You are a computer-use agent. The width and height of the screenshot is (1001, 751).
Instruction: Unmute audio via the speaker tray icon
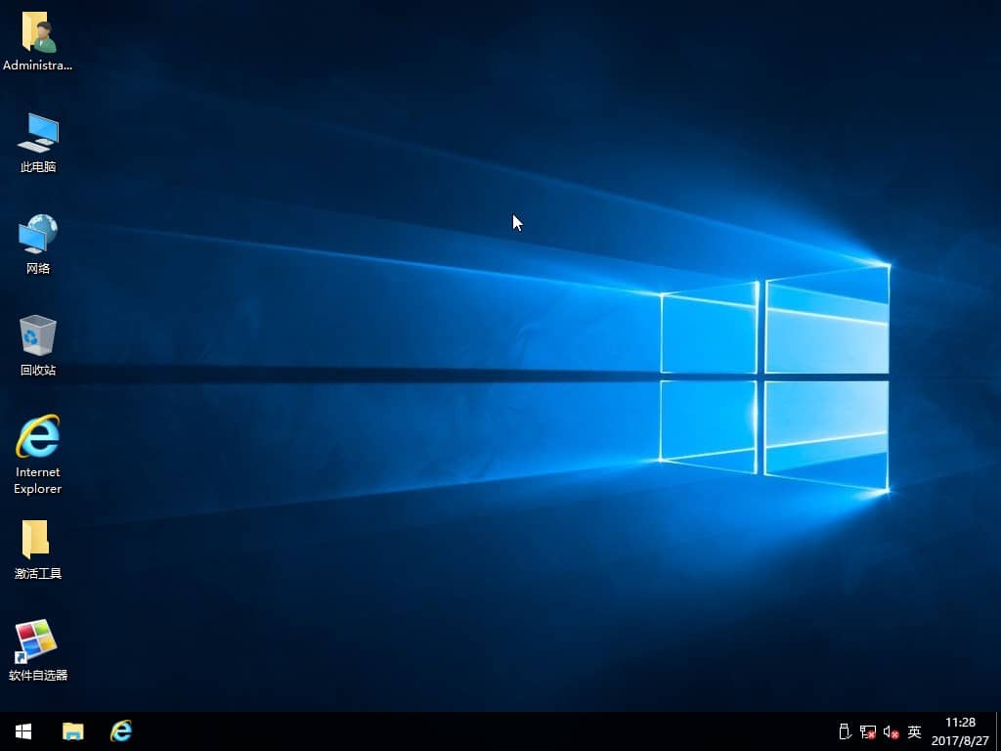click(x=890, y=731)
